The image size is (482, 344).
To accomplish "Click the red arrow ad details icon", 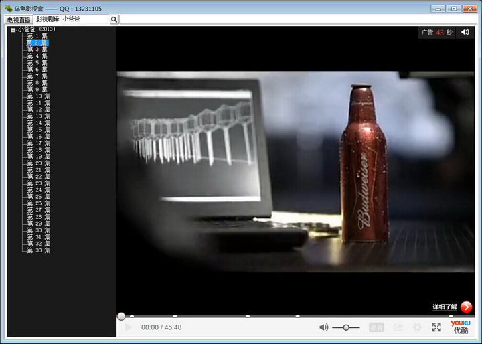I will pos(467,307).
